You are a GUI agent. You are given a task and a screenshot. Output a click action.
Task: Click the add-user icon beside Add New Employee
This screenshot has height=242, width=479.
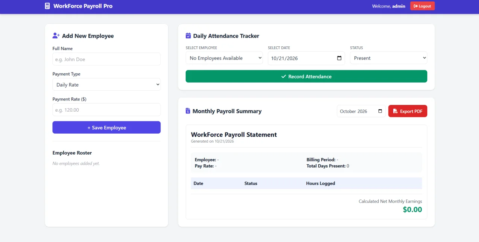(56, 35)
